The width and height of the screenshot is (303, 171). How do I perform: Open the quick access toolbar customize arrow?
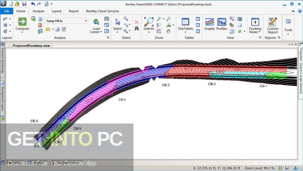point(52,4)
